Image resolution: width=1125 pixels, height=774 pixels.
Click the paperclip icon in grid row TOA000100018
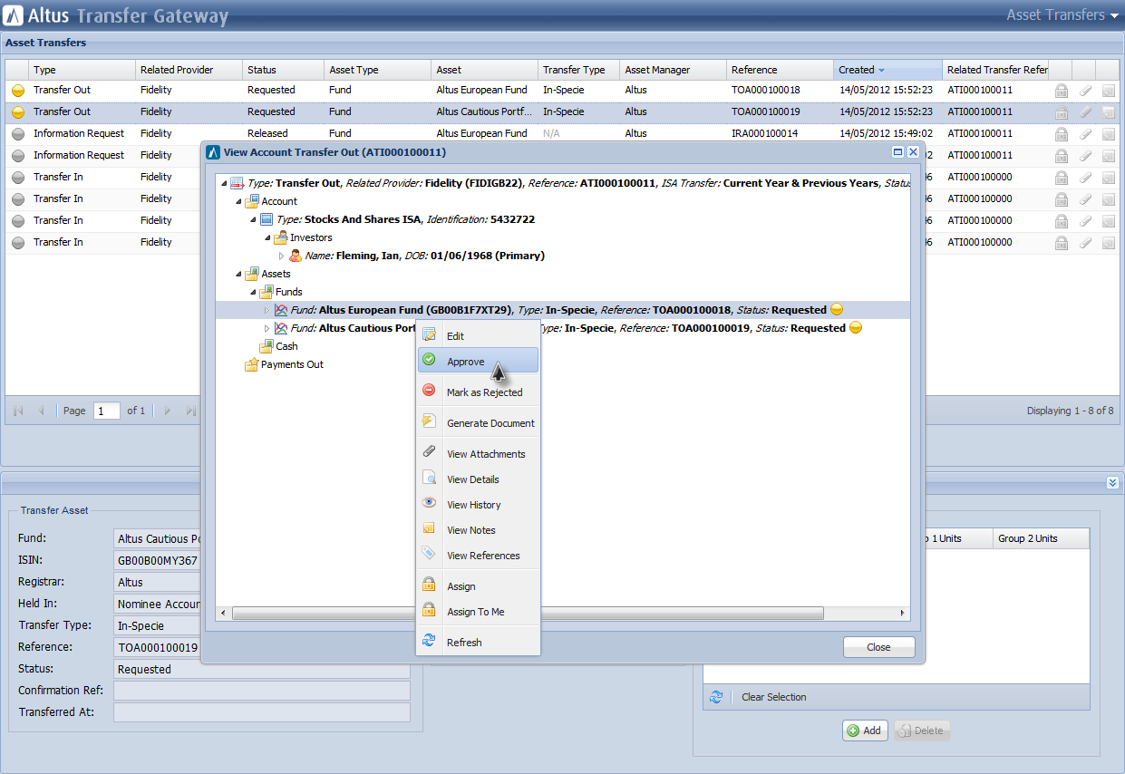[x=1085, y=91]
